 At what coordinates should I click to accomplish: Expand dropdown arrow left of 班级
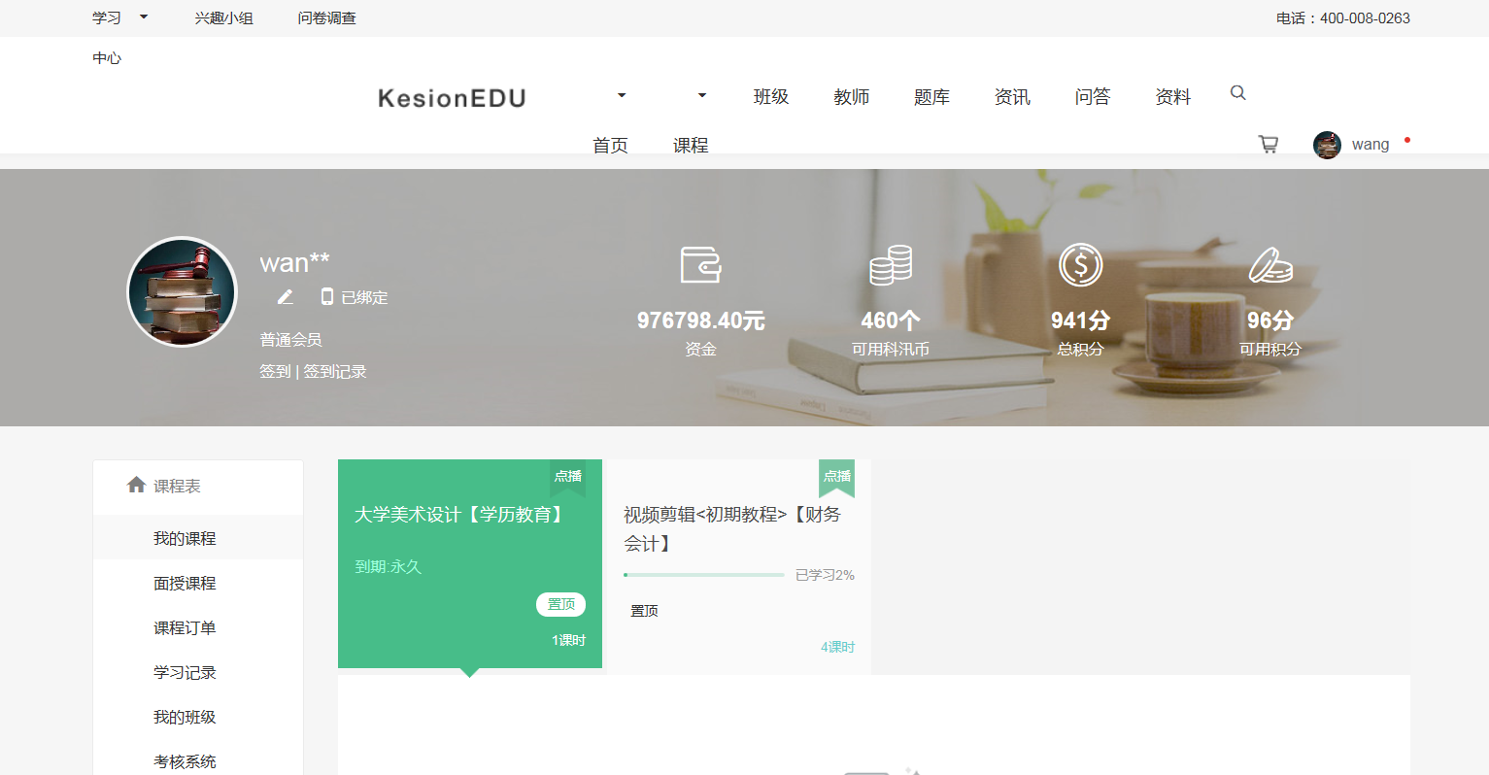click(x=702, y=95)
